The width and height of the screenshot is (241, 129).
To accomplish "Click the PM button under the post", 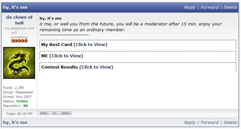I will tap(54, 113).
